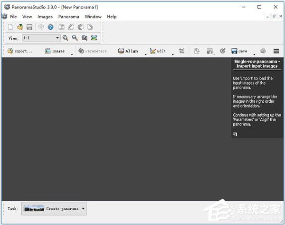The width and height of the screenshot is (285, 225).
Task: Click the Save button in workflow toolbar
Action: (x=239, y=51)
